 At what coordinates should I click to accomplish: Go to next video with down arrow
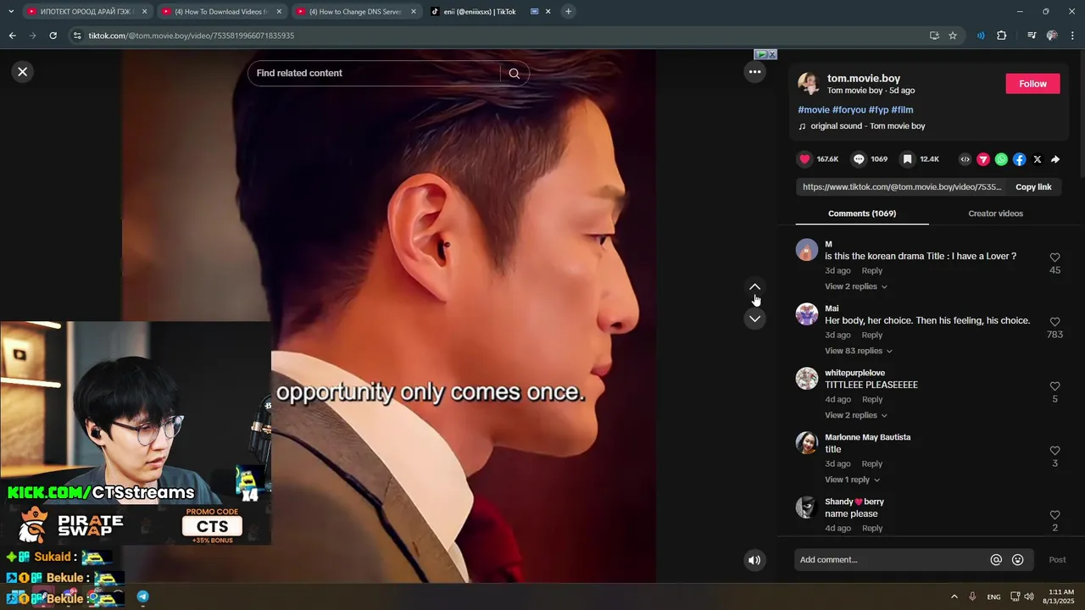click(x=754, y=319)
